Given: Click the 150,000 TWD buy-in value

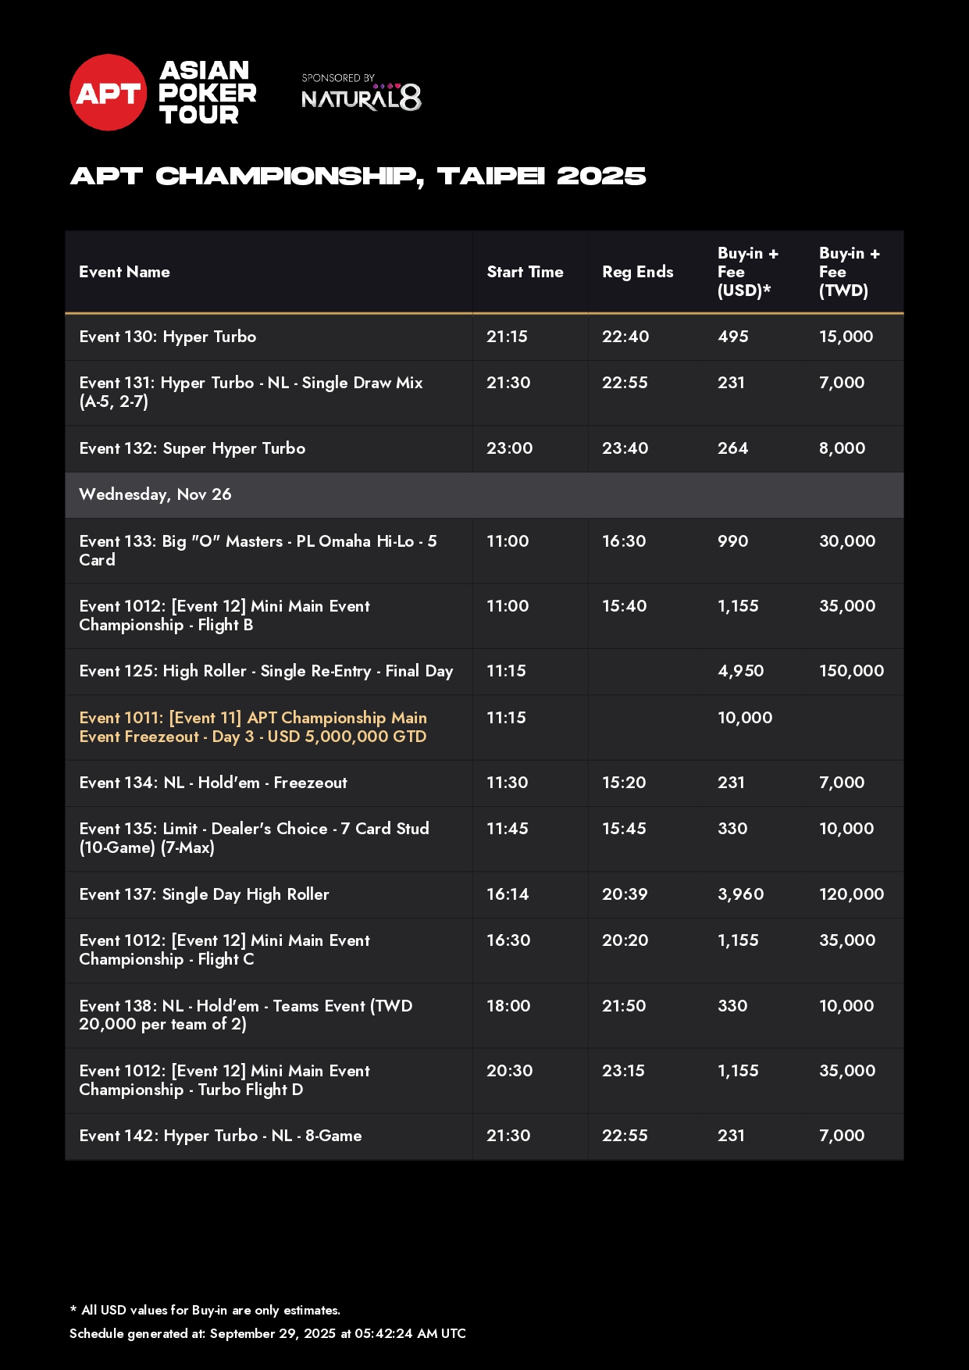Looking at the screenshot, I should click(851, 671).
